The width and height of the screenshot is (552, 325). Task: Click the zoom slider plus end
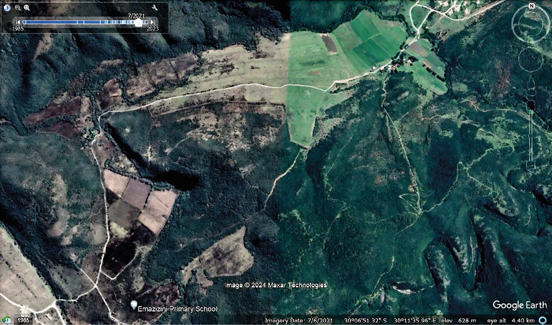pos(530,105)
